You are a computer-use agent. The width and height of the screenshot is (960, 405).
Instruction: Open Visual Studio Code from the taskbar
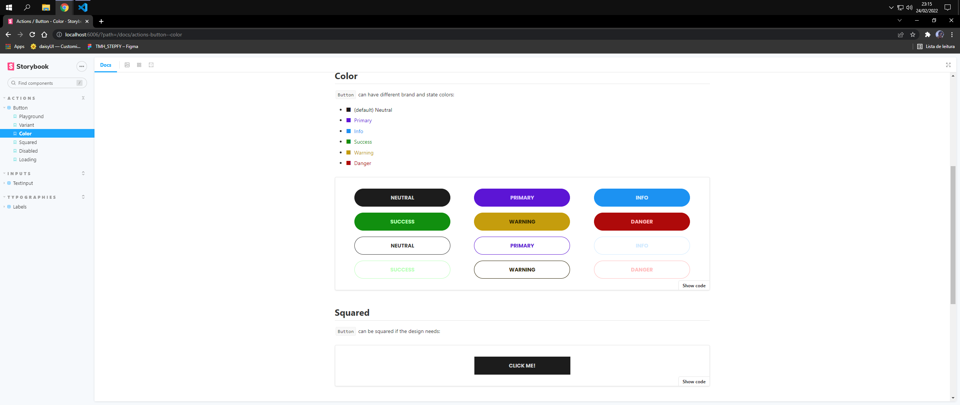point(83,7)
